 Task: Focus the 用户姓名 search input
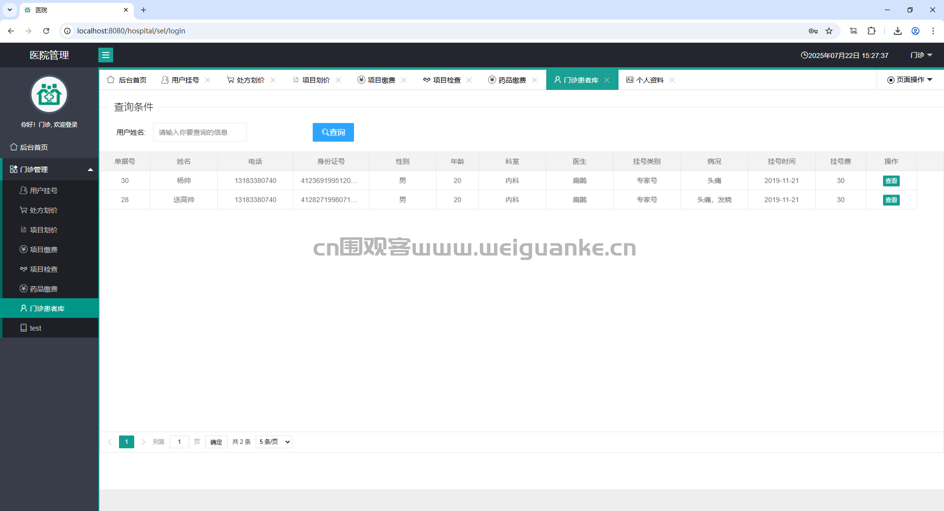coord(200,132)
